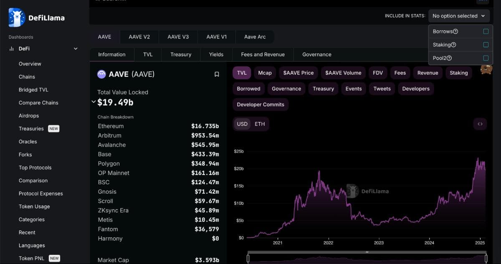Check the Staking stats option
Viewport: 501px width, 264px height.
[x=486, y=44]
